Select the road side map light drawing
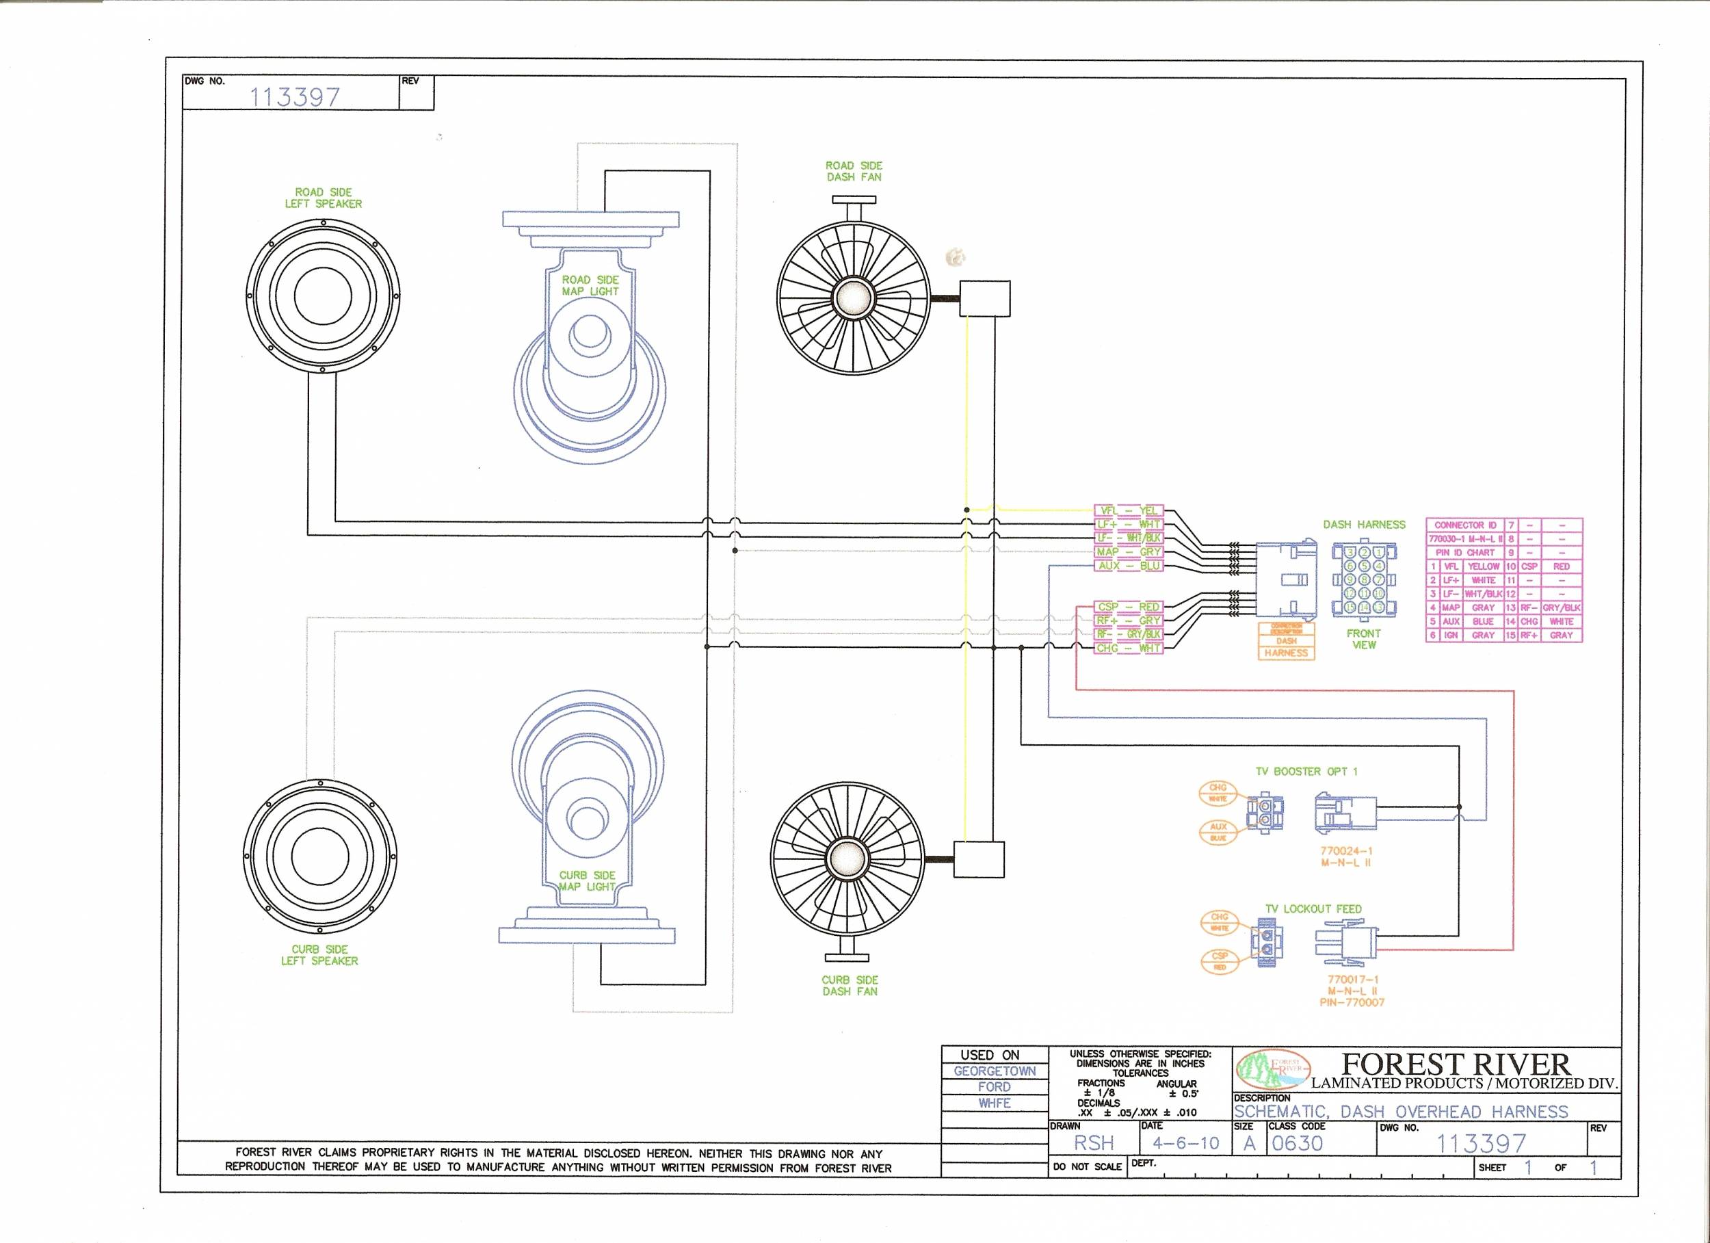 [x=590, y=337]
